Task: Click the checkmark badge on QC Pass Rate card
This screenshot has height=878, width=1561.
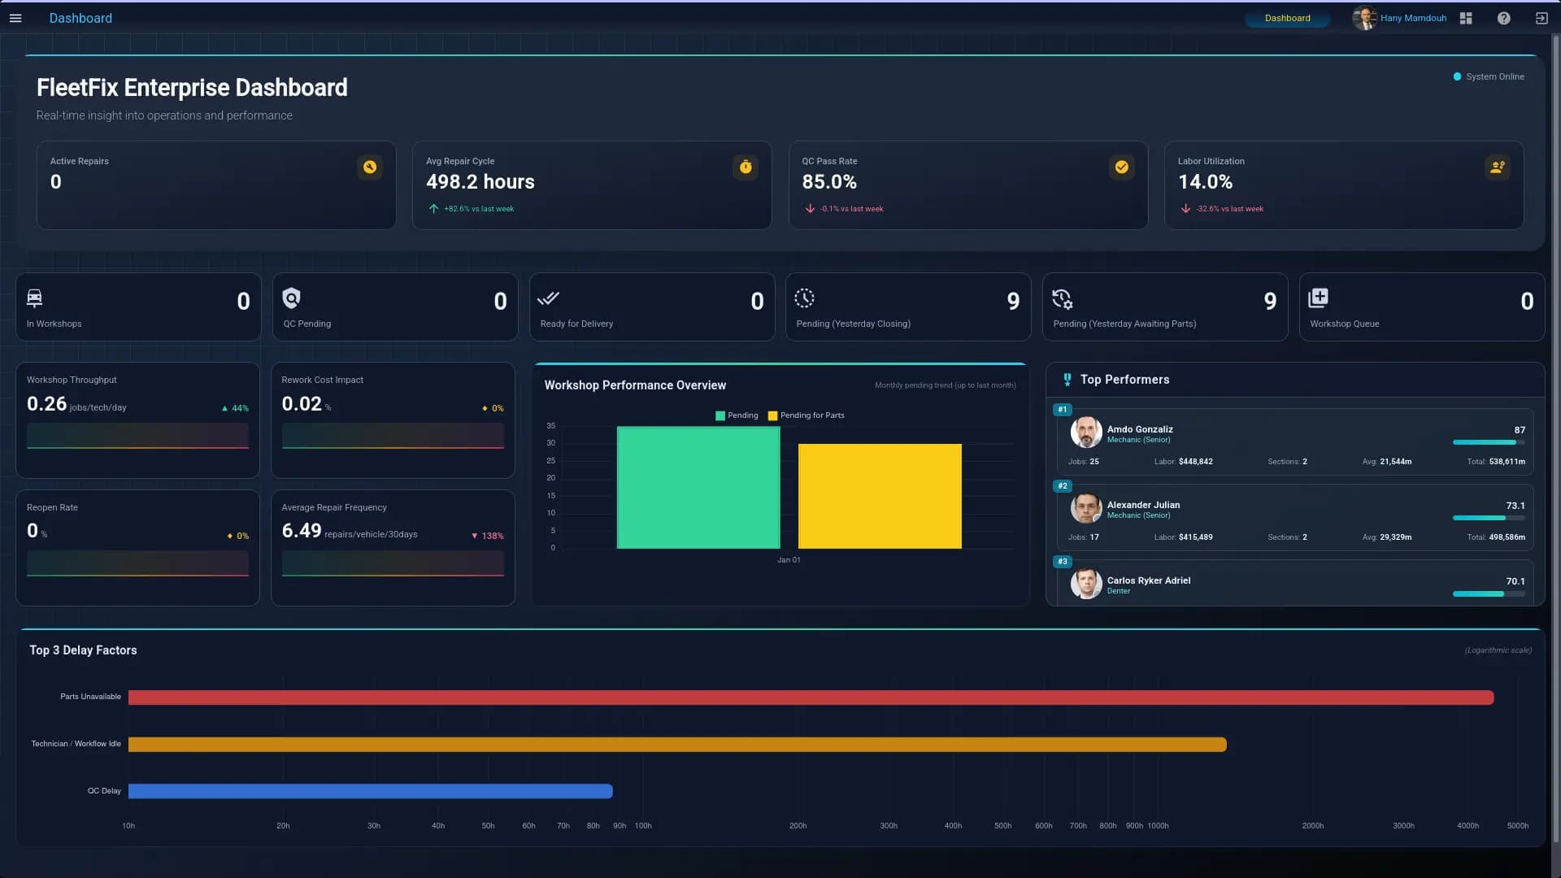Action: point(1122,167)
